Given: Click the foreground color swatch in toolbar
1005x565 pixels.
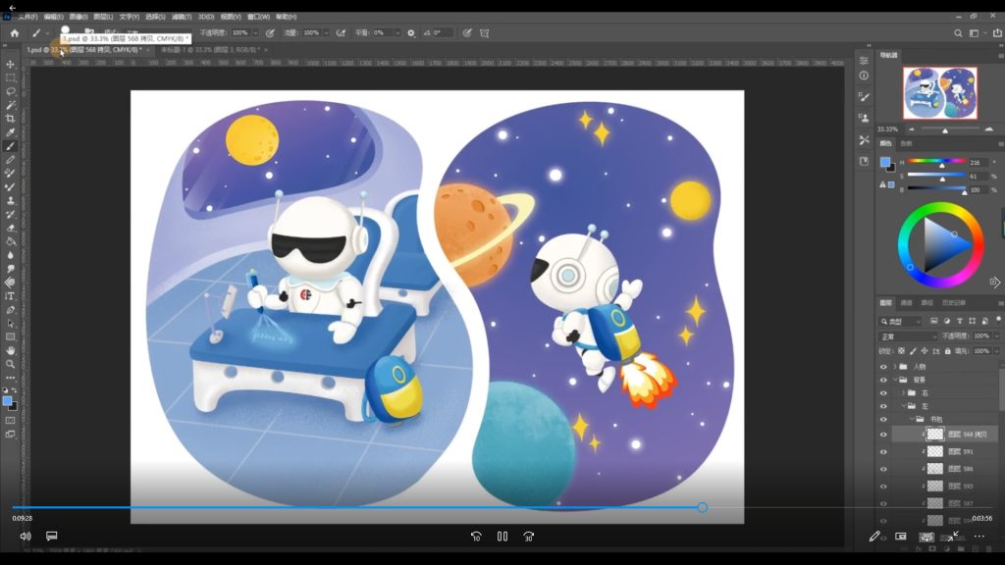Looking at the screenshot, I should click(7, 401).
